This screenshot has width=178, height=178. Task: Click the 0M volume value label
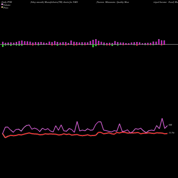170,125
